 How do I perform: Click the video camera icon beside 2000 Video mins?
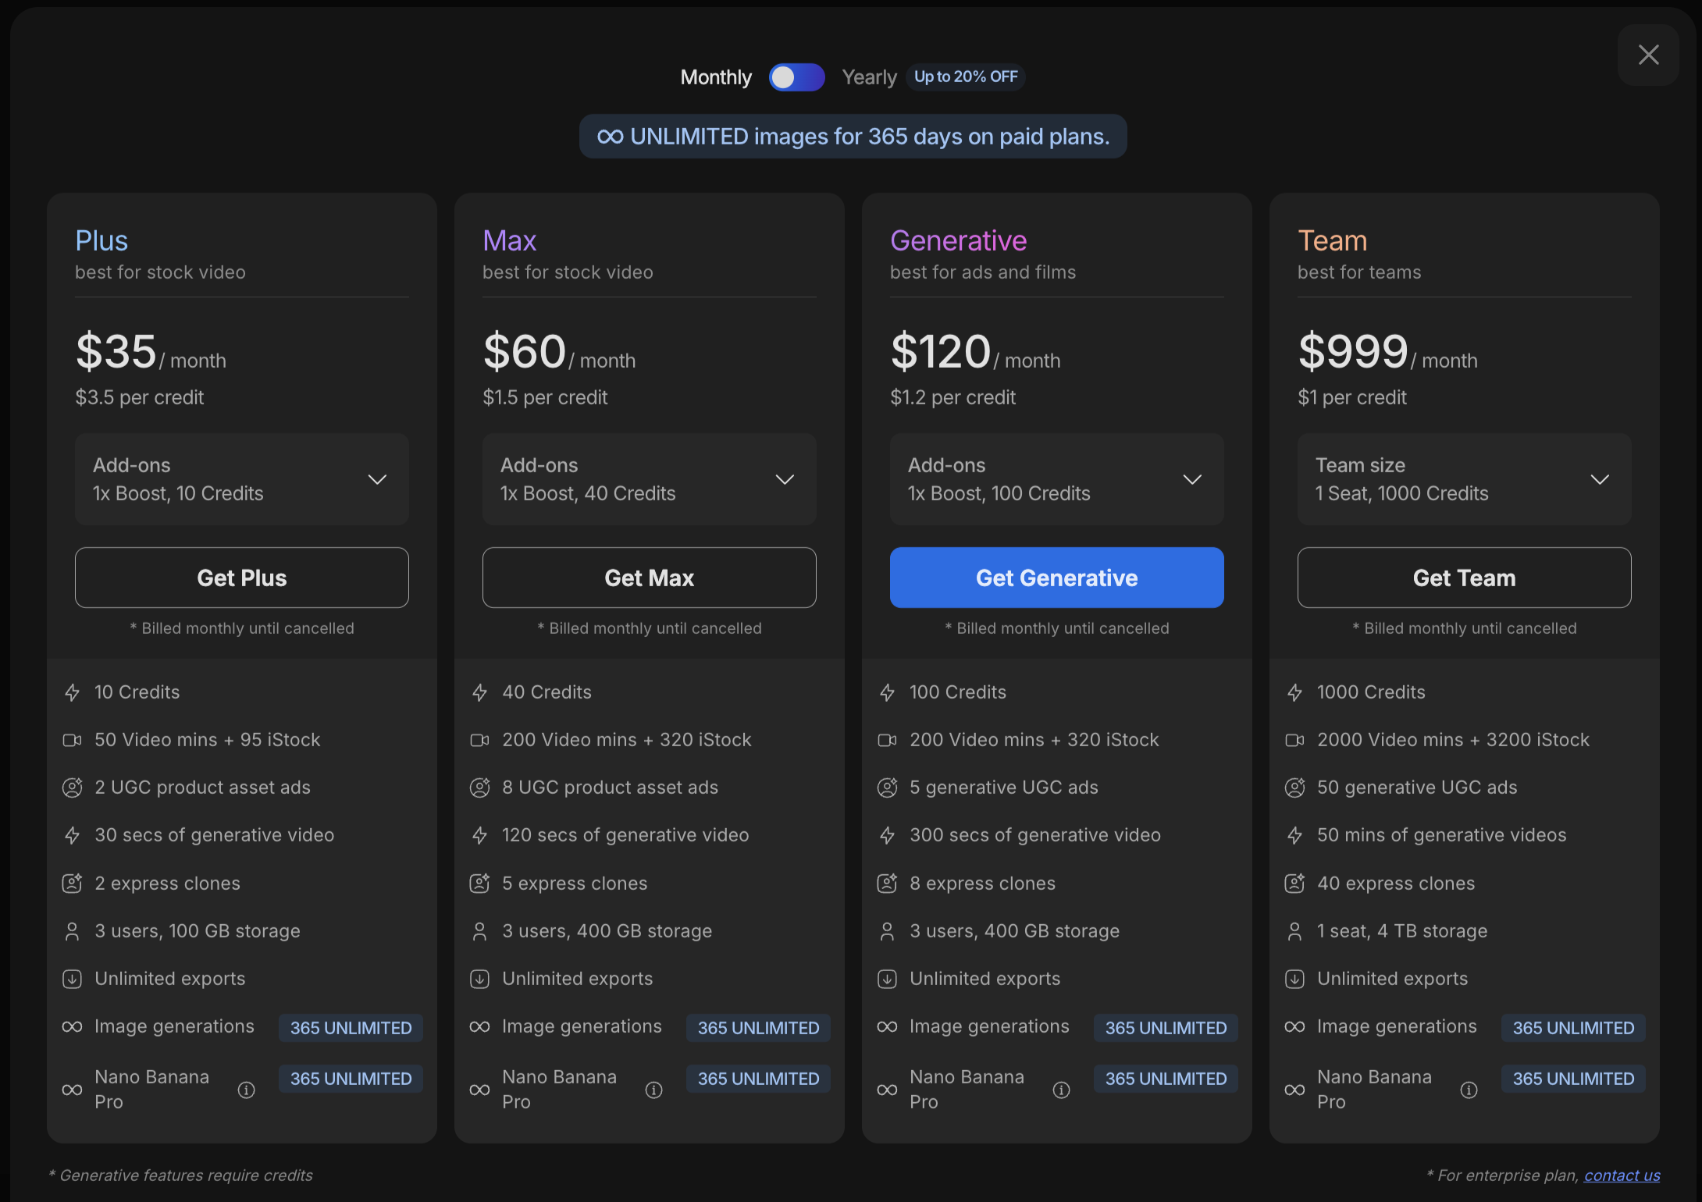(x=1294, y=740)
